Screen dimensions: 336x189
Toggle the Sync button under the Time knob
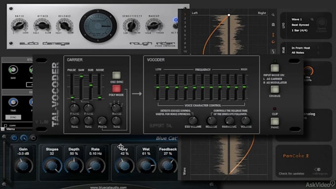(x=13, y=117)
